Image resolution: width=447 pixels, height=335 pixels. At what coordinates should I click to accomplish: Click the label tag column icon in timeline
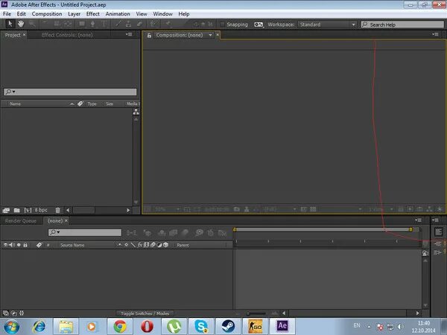[x=39, y=245]
